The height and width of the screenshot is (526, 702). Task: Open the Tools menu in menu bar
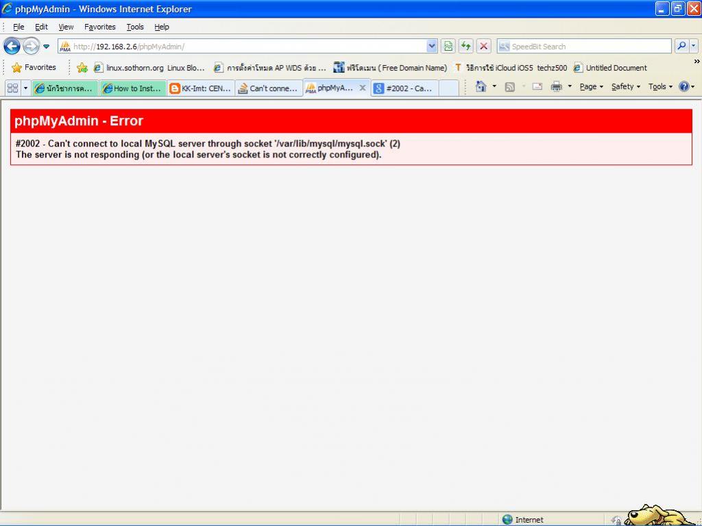135,27
